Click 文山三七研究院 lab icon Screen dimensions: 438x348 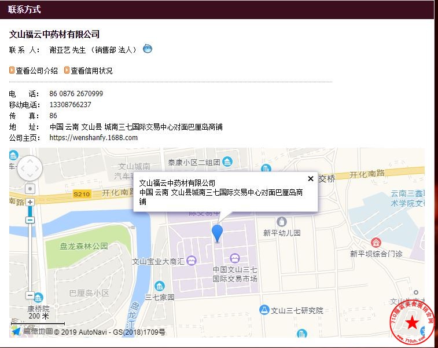click(x=264, y=310)
